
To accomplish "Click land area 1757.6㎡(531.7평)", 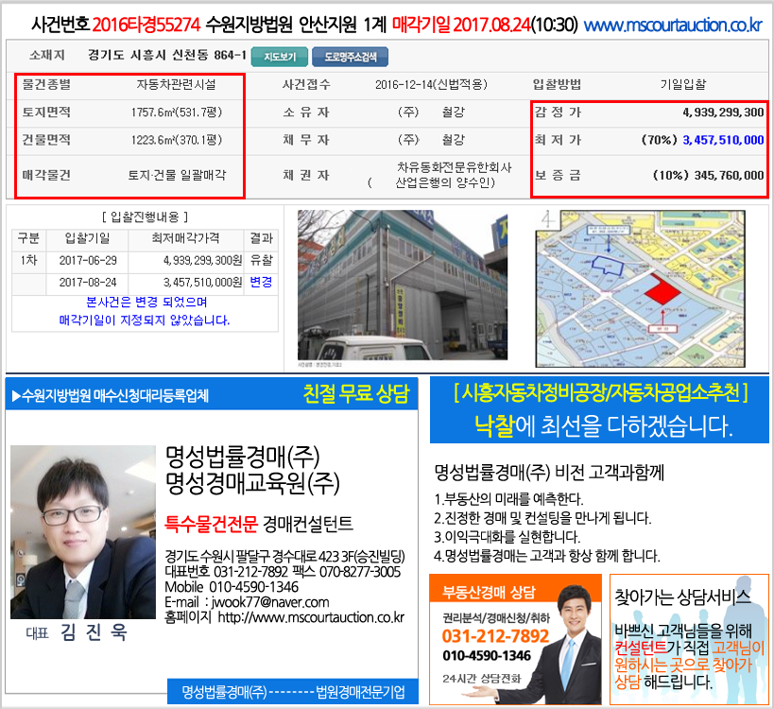I will (x=176, y=112).
